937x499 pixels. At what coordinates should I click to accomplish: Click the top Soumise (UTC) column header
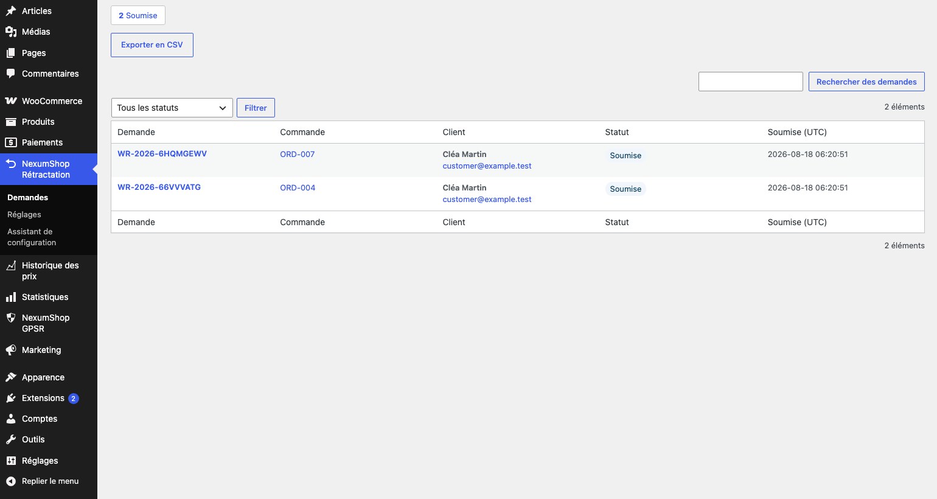point(797,132)
